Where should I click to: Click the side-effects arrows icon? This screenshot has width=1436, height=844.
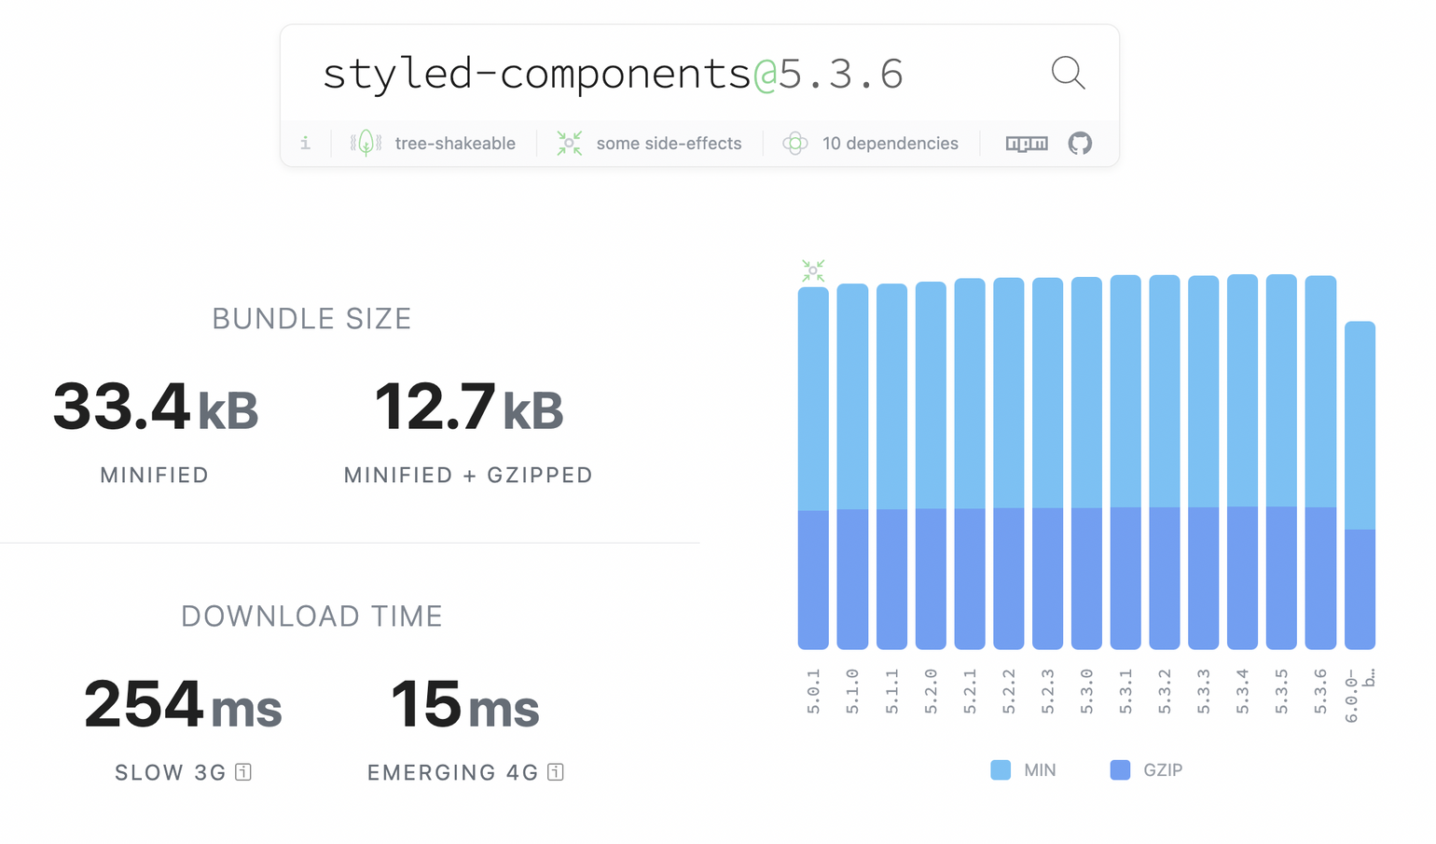570,143
